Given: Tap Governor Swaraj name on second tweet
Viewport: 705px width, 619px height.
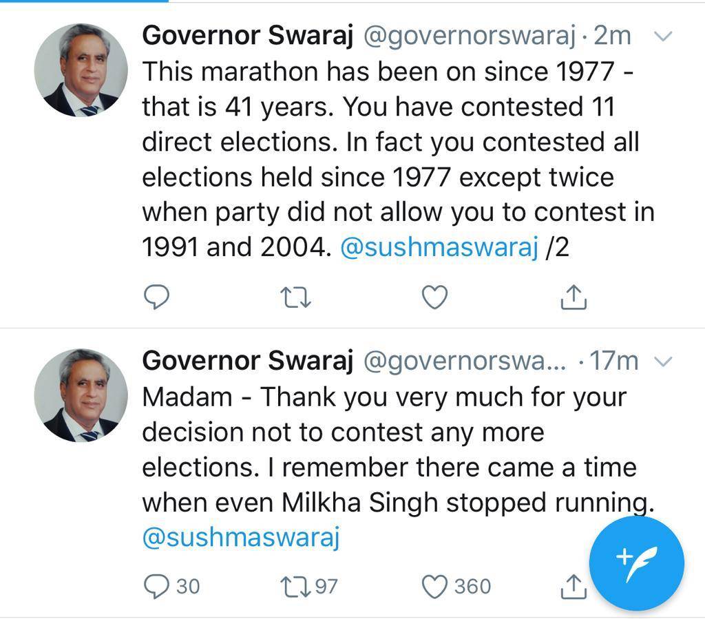Looking at the screenshot, I should pos(247,361).
